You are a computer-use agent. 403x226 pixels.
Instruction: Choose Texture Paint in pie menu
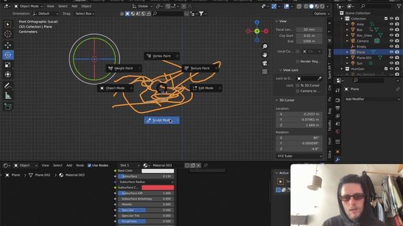(x=200, y=68)
